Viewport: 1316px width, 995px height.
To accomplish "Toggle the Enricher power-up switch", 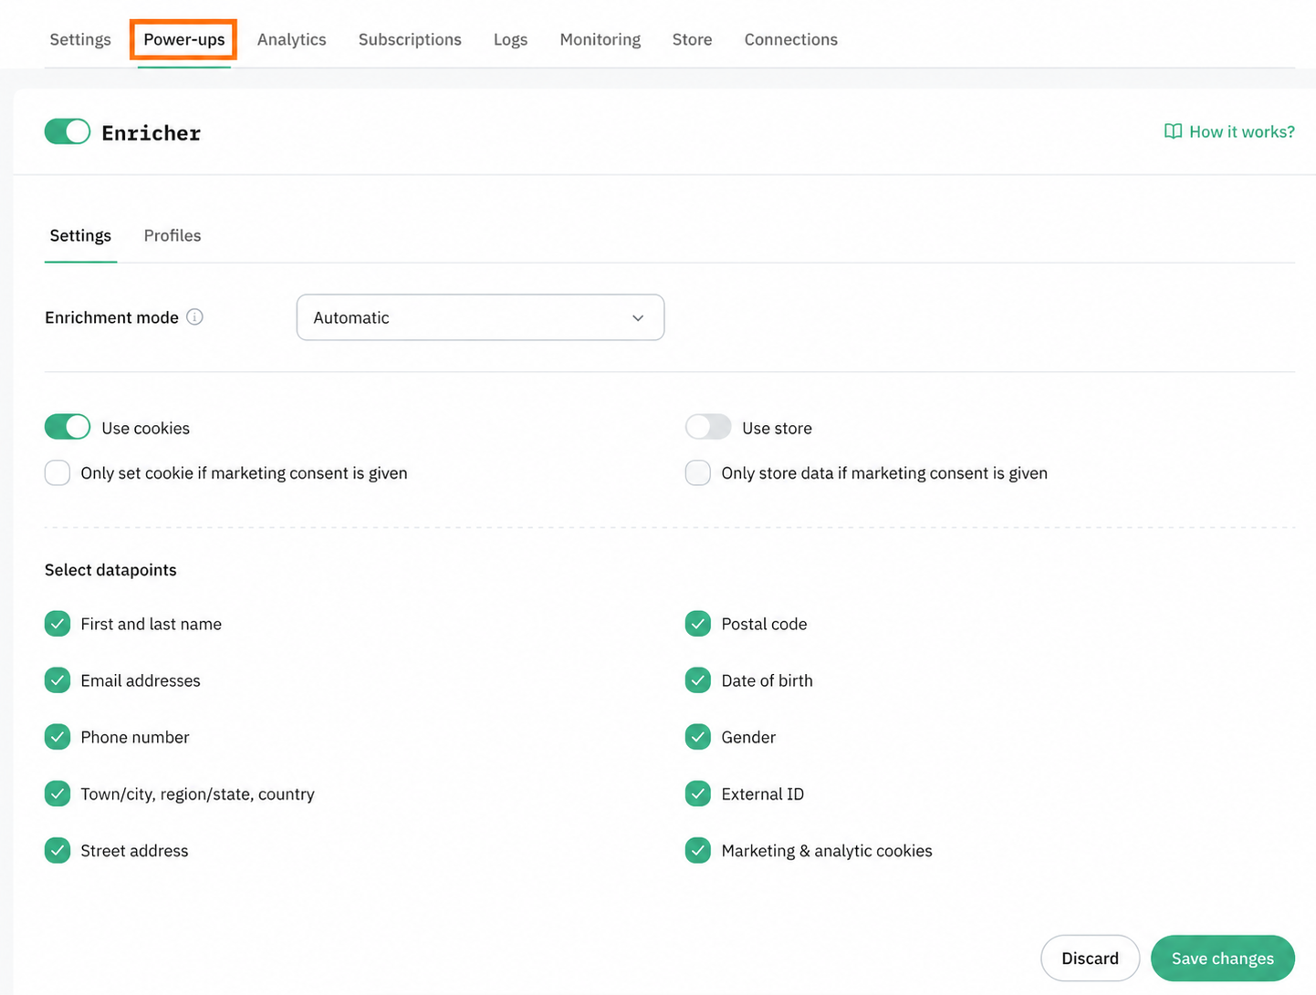I will pos(68,131).
